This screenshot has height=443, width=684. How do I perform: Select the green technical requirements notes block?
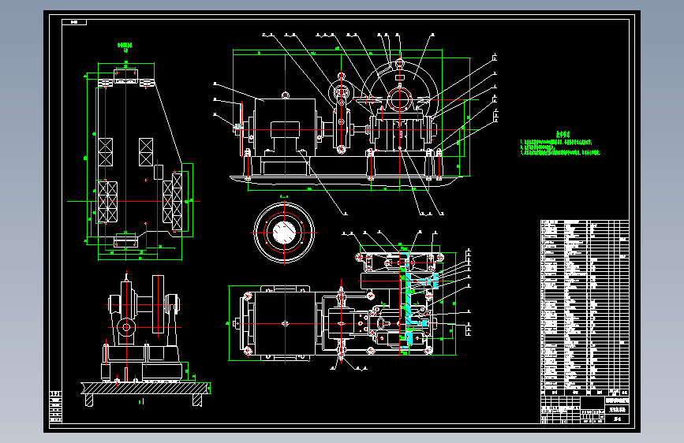[x=560, y=144]
